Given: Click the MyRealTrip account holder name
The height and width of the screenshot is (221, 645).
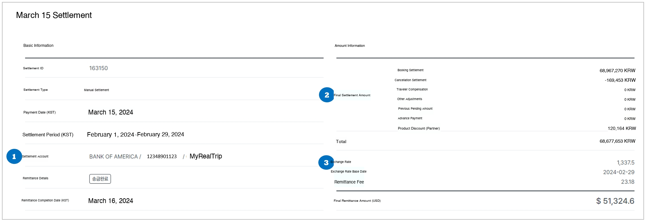Looking at the screenshot, I should [206, 156].
